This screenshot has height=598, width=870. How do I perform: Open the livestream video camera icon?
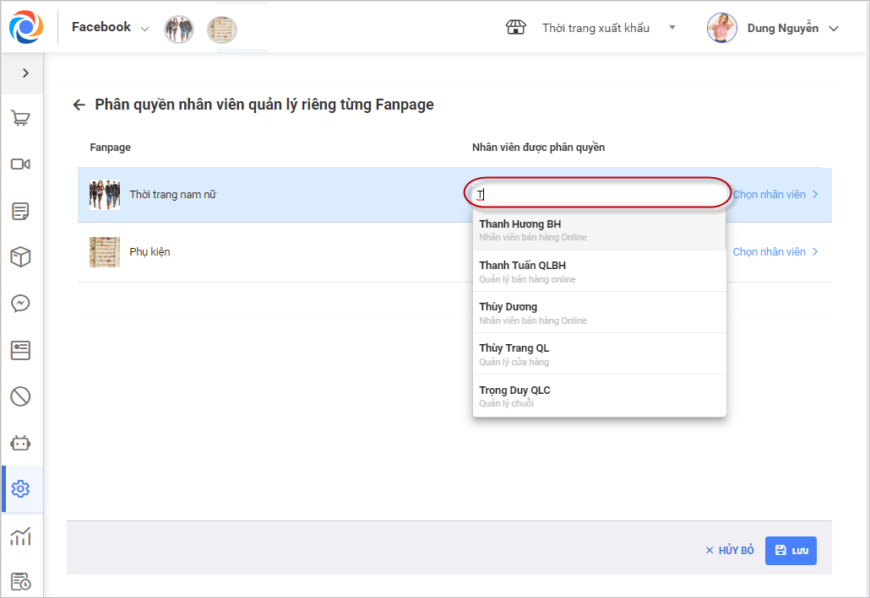(21, 164)
